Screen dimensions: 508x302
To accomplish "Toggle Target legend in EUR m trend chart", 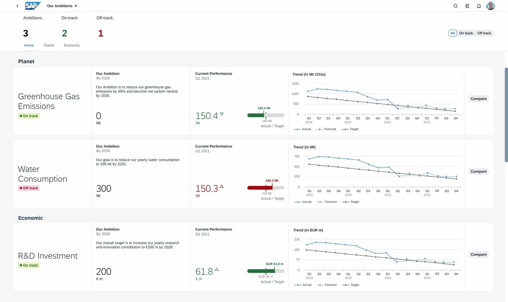I will (x=351, y=285).
